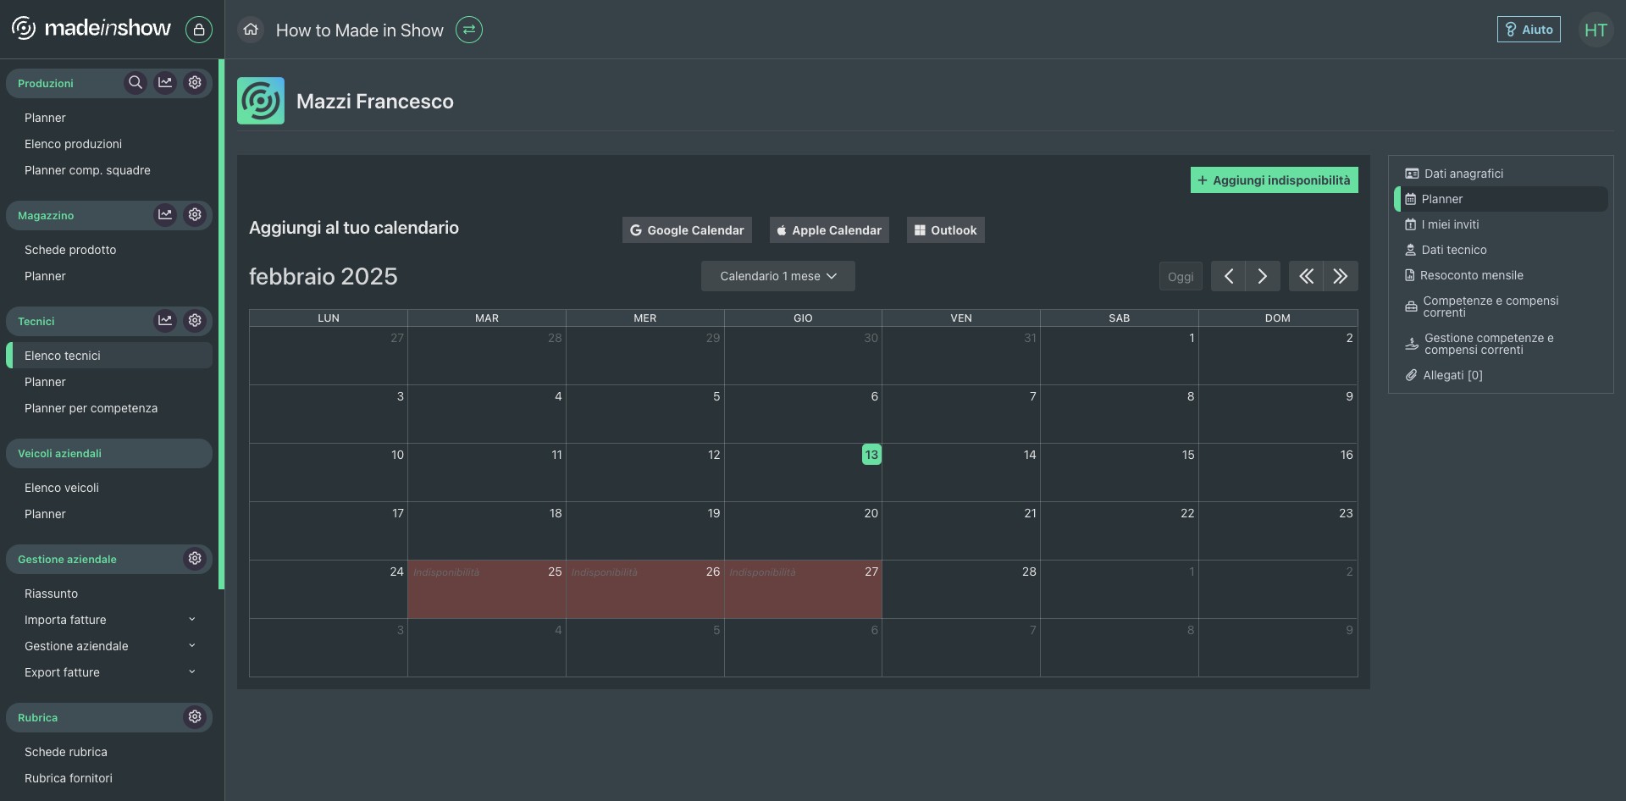Select the Produzioni statistics chart icon
The height and width of the screenshot is (801, 1626).
pos(165,82)
